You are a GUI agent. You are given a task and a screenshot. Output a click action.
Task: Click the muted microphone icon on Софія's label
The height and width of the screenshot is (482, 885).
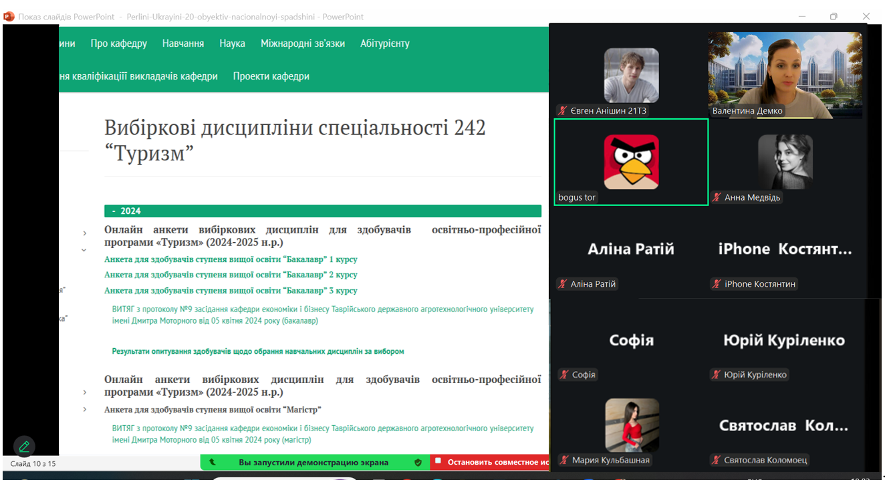click(x=564, y=375)
